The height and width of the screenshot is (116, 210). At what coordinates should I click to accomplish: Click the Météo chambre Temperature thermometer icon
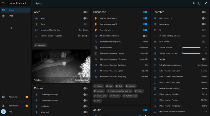click(155, 106)
